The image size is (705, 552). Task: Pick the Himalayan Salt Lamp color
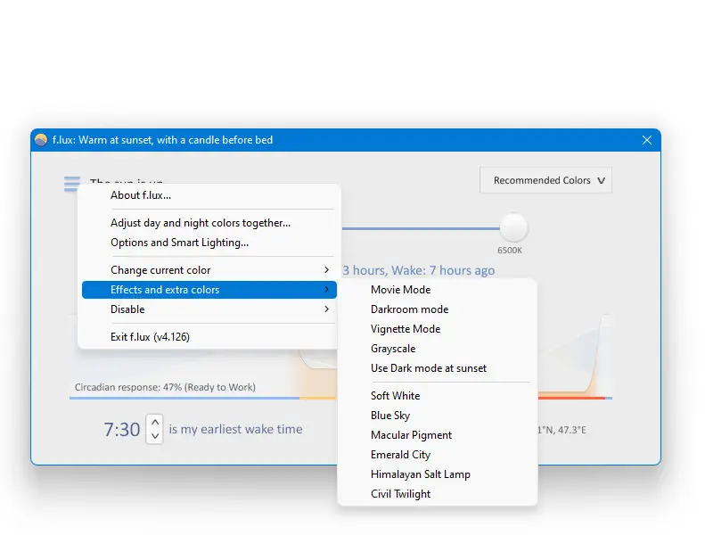(437, 474)
